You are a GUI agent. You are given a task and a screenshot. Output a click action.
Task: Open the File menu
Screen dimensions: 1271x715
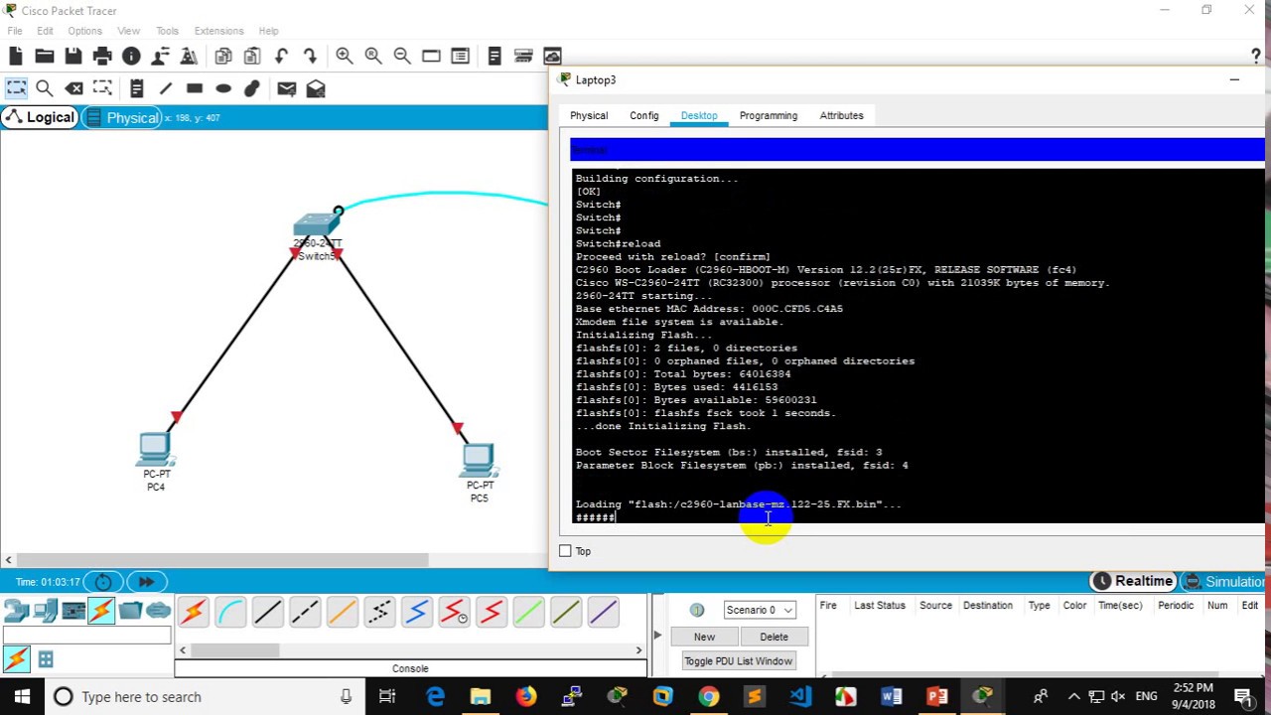click(15, 31)
